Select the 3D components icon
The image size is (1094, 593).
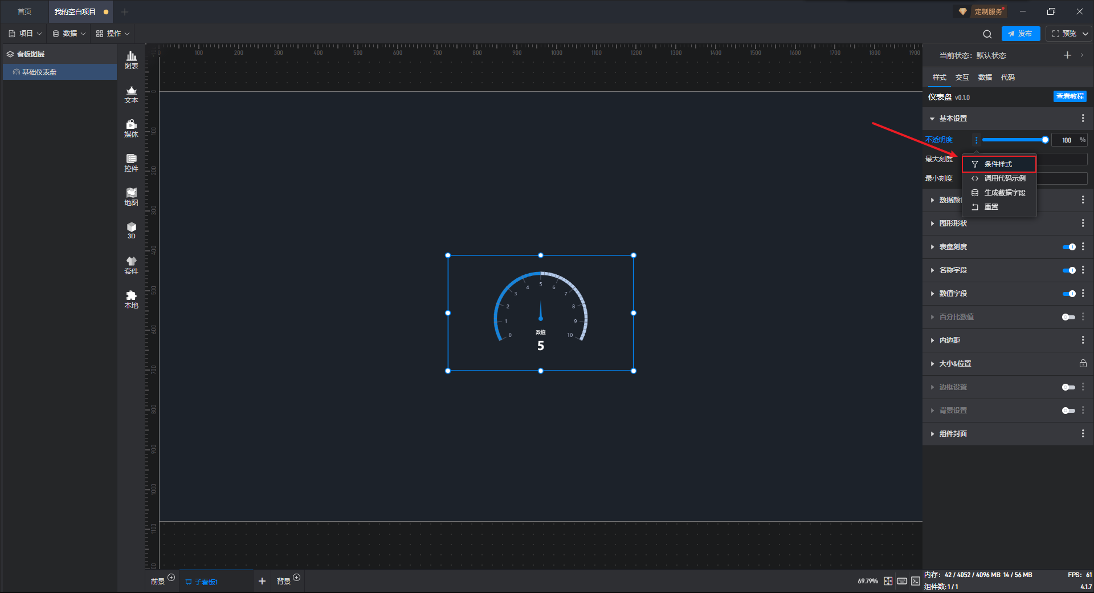[x=131, y=230]
